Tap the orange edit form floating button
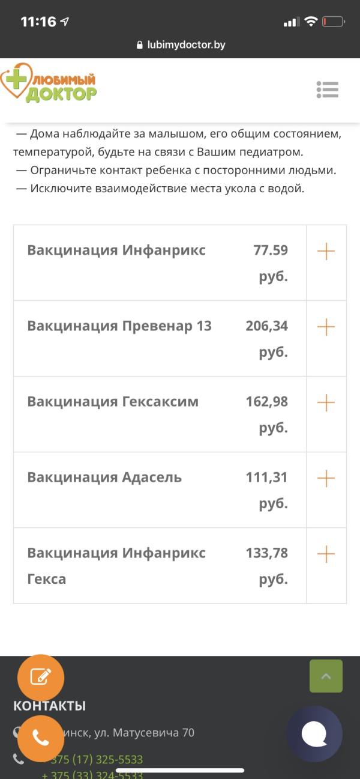 pos(41,677)
